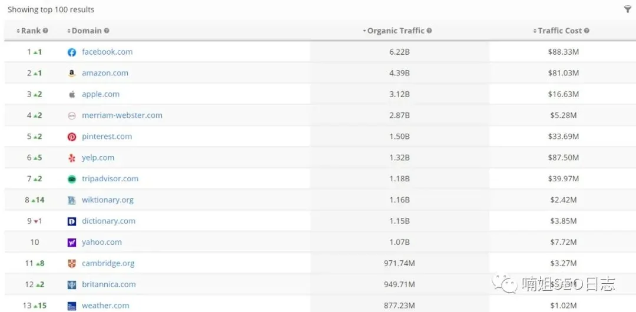Screen dimensions: 636x312
Task: Click rank 10 cell for yahoo.com
Action: [x=35, y=242]
